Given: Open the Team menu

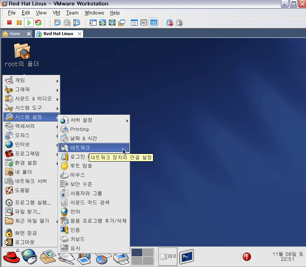Looking at the screenshot, I should tap(72, 13).
